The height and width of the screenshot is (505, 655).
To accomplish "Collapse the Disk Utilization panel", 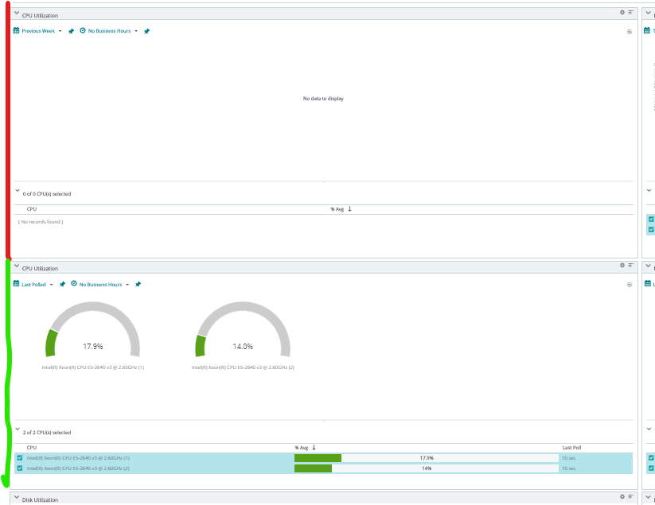I will click(17, 498).
